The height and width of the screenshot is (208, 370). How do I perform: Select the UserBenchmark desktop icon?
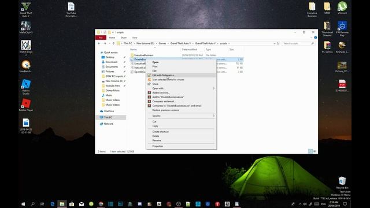(25, 66)
